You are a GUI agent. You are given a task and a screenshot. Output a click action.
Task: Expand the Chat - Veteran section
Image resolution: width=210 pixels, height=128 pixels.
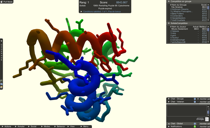[x=169, y=102]
